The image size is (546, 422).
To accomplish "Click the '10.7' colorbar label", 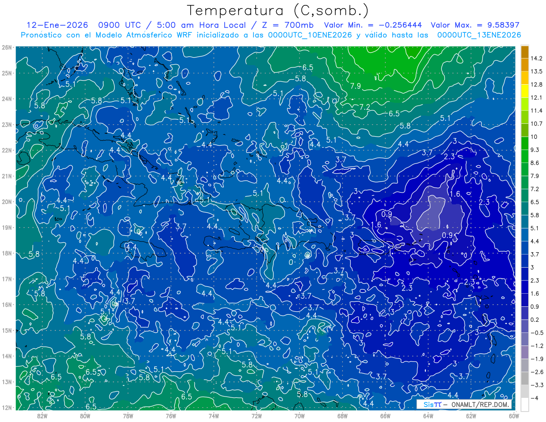I will [536, 123].
